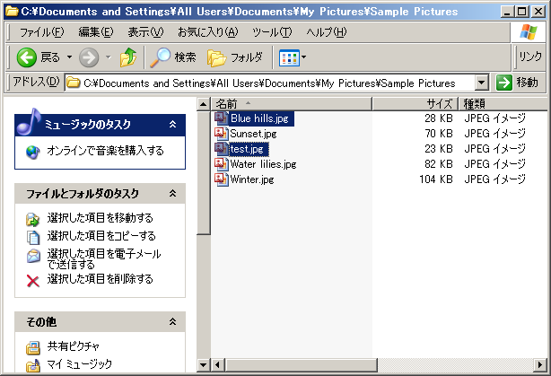
Task: Open the ツール(T) menu
Action: (272, 32)
